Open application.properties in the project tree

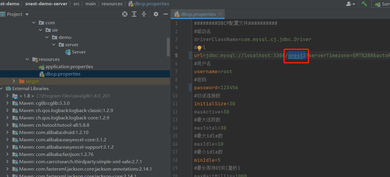click(69, 66)
